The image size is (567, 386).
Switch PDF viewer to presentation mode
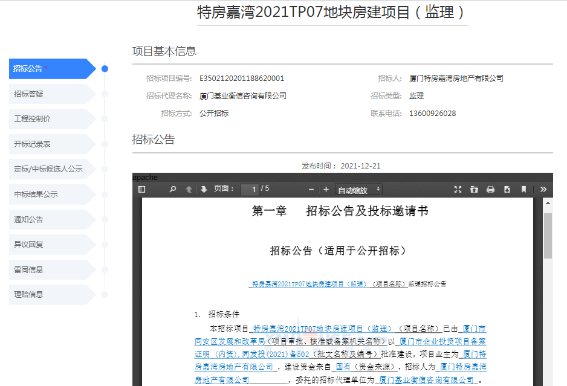point(458,190)
